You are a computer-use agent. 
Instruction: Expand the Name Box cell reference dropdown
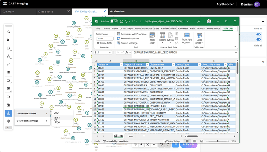coord(110,53)
